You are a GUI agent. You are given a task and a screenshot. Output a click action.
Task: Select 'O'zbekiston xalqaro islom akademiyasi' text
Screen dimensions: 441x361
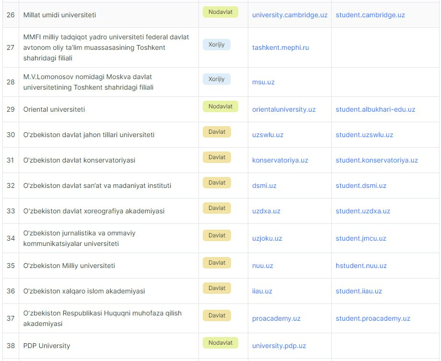click(84, 291)
